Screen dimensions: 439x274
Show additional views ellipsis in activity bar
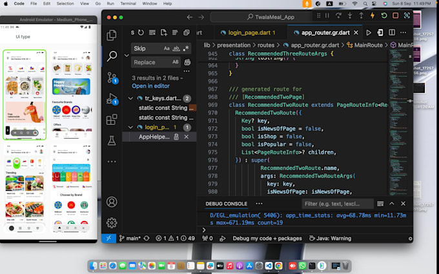(x=112, y=162)
